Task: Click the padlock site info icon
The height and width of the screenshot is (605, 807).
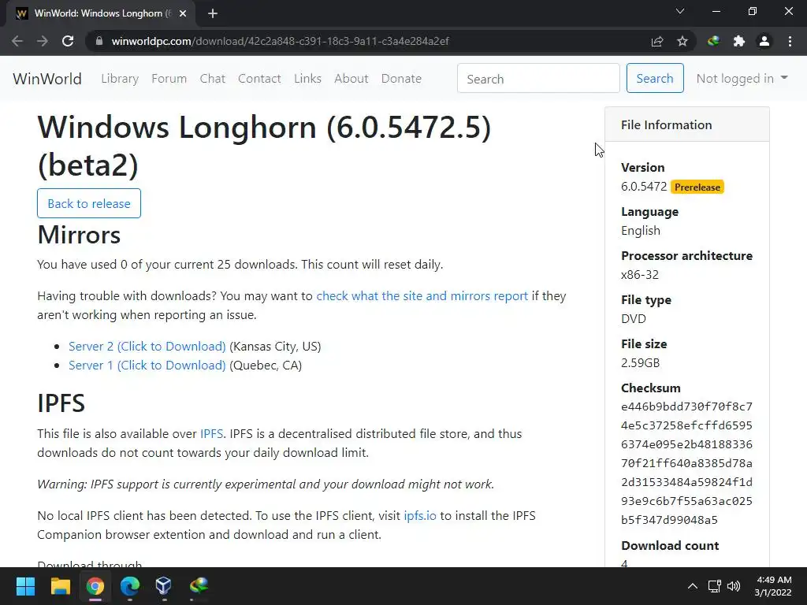Action: click(x=99, y=41)
